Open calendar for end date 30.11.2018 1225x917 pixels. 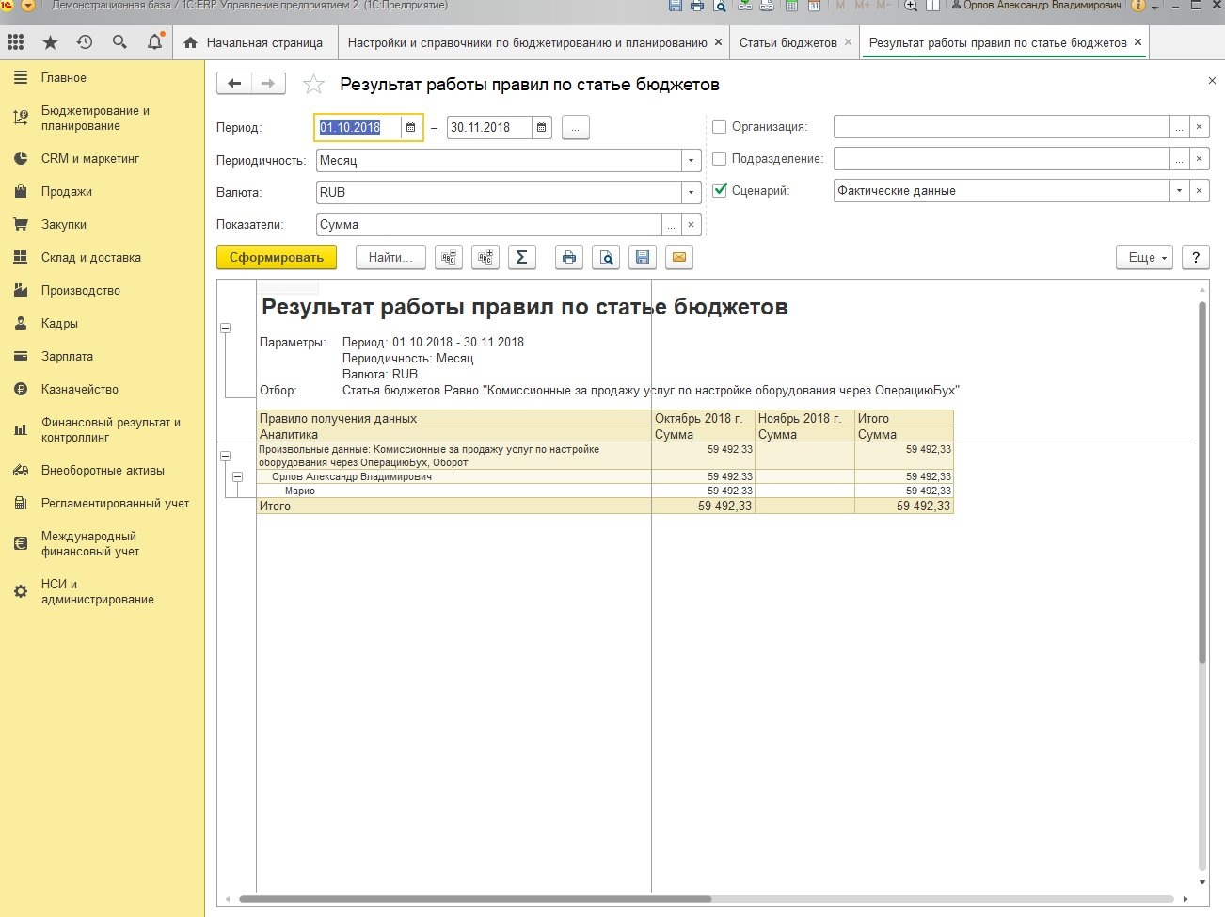542,128
